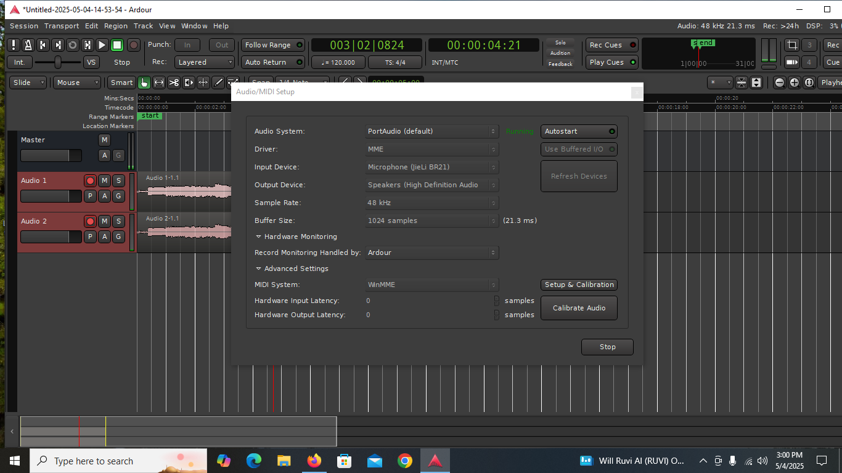Select the Cut (scissors) tool
The image size is (842, 473).
174,83
